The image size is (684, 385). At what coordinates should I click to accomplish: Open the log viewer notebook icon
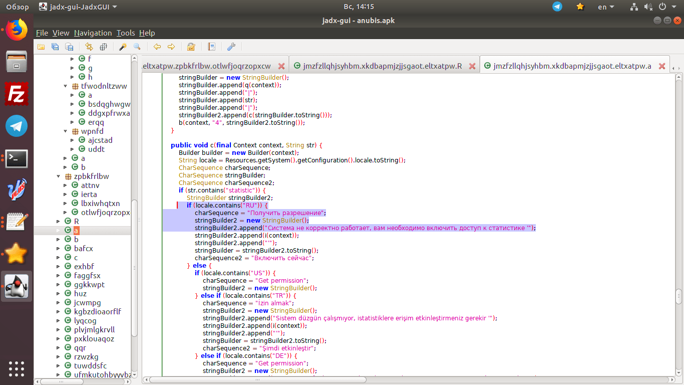tap(211, 47)
